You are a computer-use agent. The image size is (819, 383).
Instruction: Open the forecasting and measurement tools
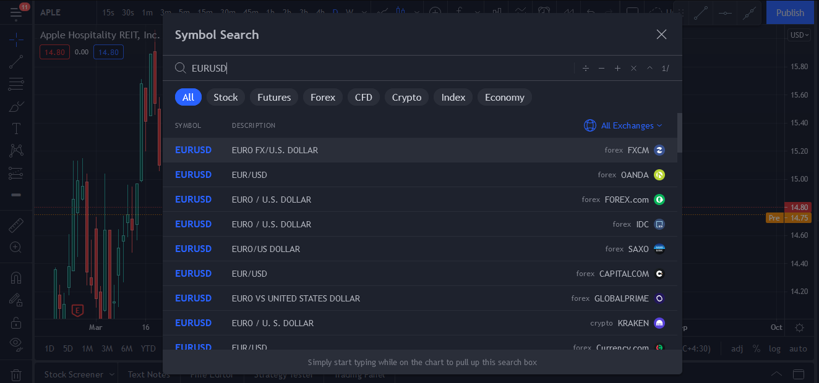point(16,173)
